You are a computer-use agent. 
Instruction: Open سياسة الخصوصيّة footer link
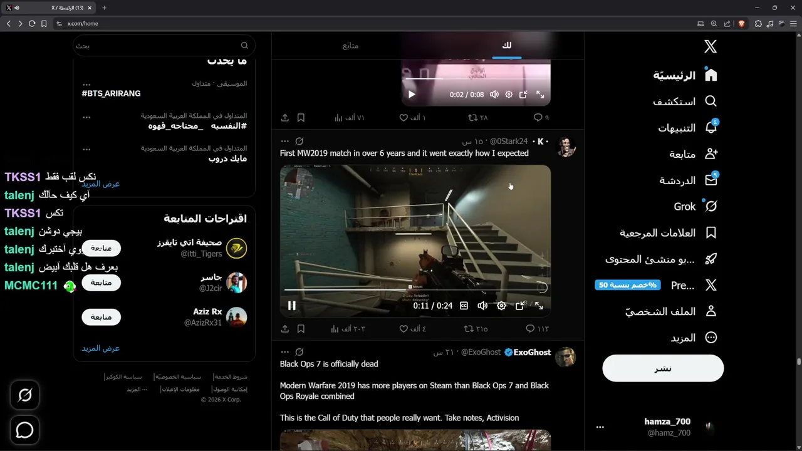pyautogui.click(x=178, y=377)
